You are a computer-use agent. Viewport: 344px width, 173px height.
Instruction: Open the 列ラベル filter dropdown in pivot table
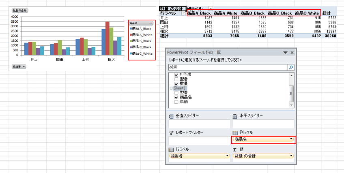[x=211, y=9]
